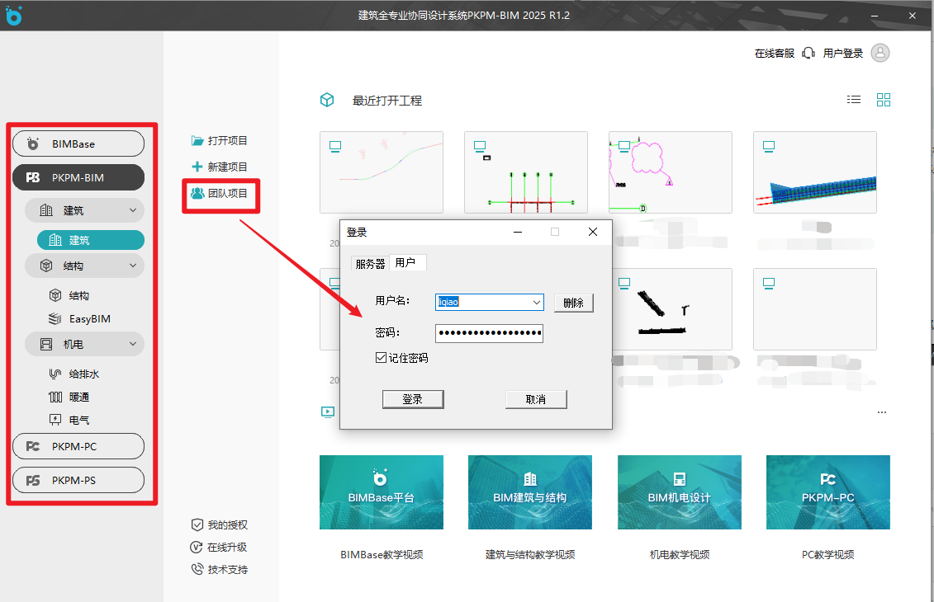The width and height of the screenshot is (934, 602).
Task: Select the highlighted 建筑 sub-item
Action: click(91, 240)
